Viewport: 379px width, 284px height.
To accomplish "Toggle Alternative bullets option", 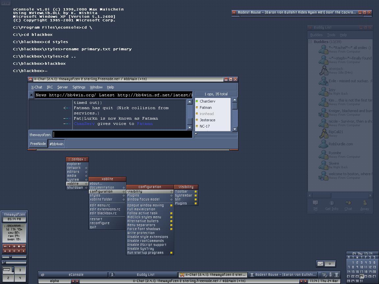I will [150, 221].
